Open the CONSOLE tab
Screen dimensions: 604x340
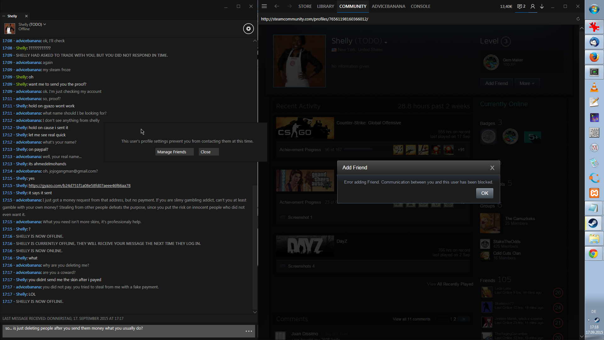coord(420,6)
